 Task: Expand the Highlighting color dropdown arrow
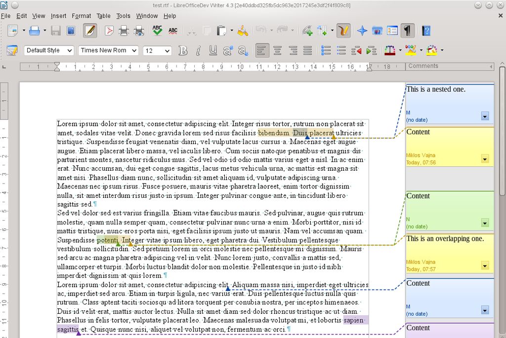421,50
